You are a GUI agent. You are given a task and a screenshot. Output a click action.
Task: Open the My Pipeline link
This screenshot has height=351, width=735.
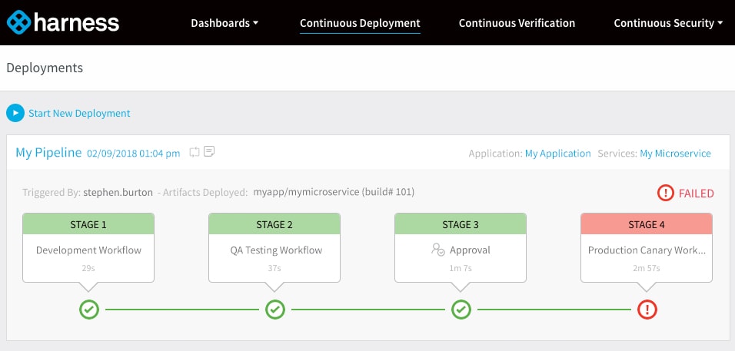[x=48, y=153]
